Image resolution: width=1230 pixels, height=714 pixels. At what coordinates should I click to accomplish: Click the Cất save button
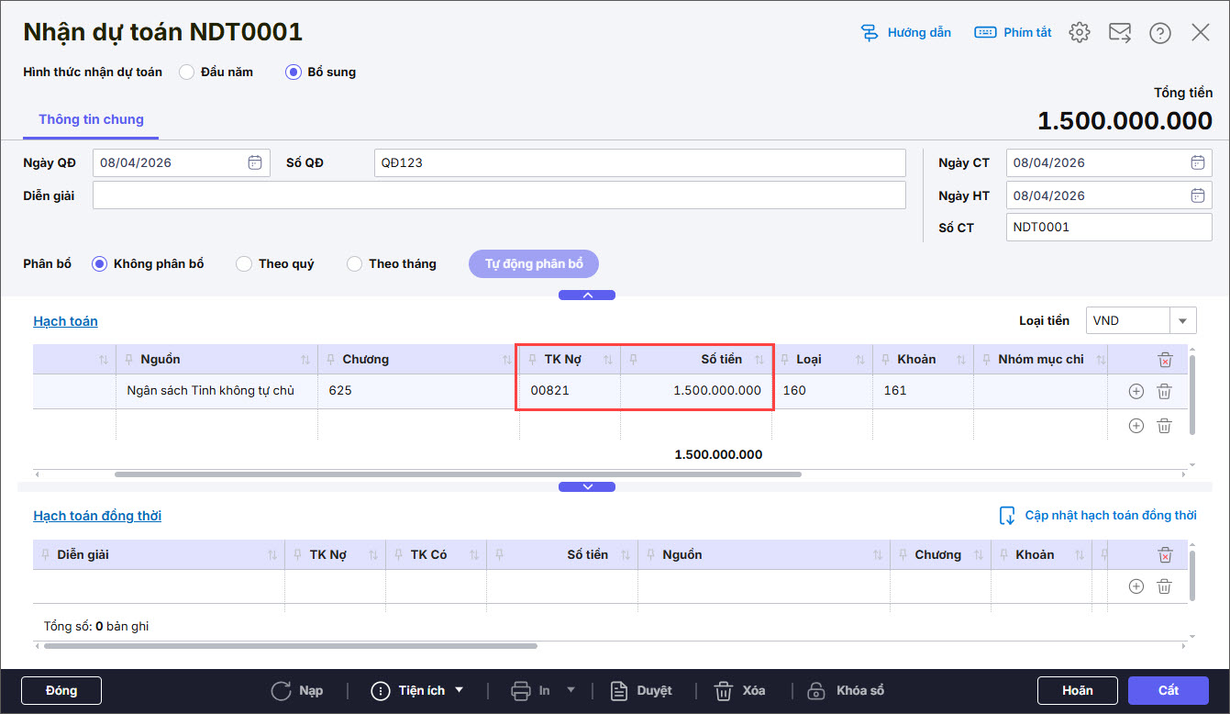pos(1169,690)
